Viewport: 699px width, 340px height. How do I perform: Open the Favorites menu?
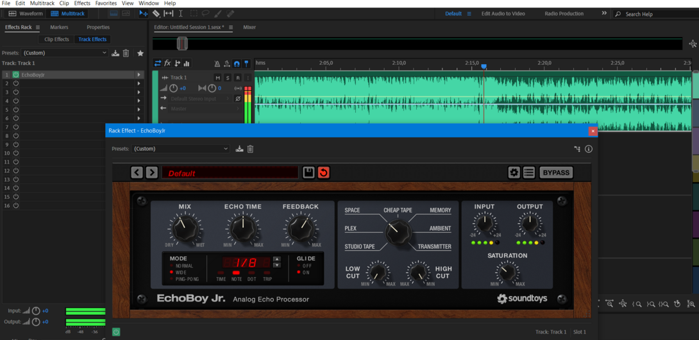(106, 3)
